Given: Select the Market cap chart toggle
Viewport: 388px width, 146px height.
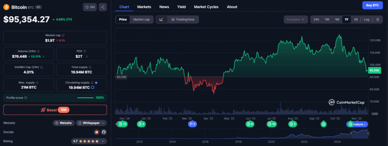Looking at the screenshot, I should click(x=142, y=20).
